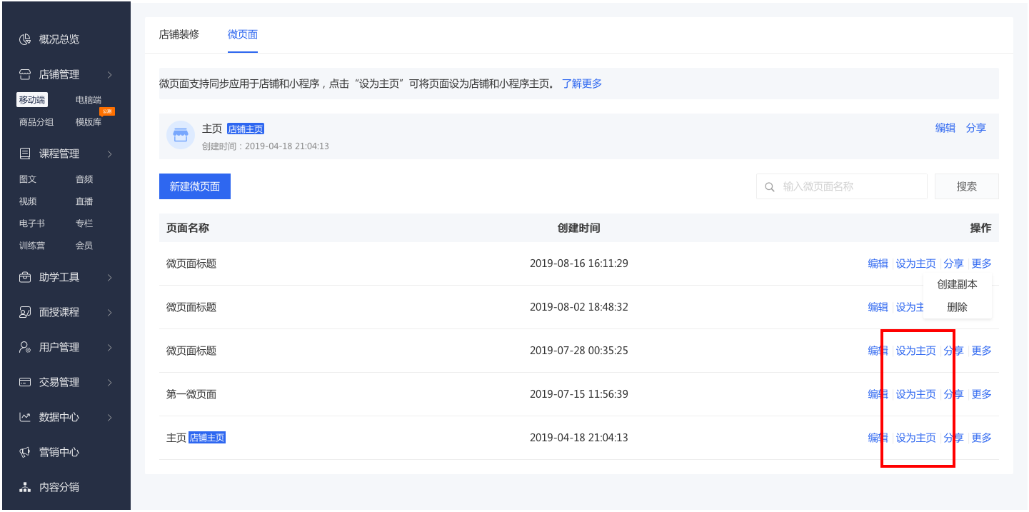Focus the 输入微页面名称 search field
The image size is (1029, 512).
842,186
